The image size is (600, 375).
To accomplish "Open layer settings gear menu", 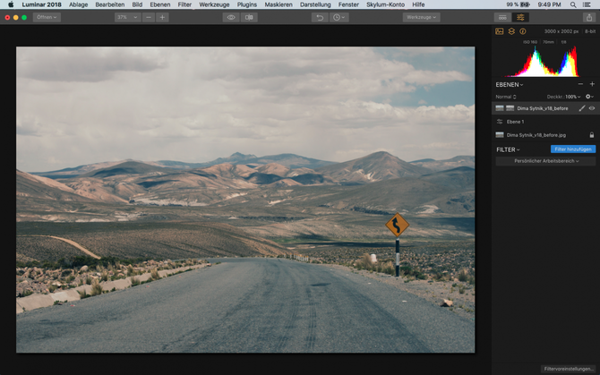I will point(589,97).
